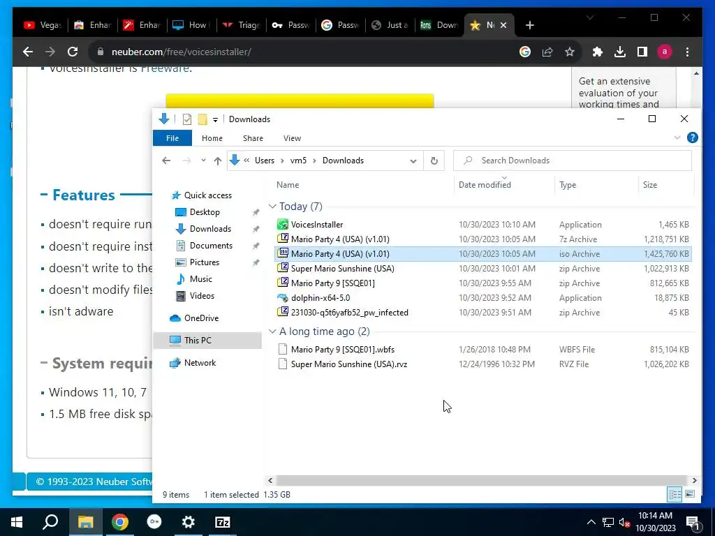This screenshot has height=536, width=715.
Task: Select 231030-q5t6yafb52_pw_infected zip file
Action: point(483,313)
